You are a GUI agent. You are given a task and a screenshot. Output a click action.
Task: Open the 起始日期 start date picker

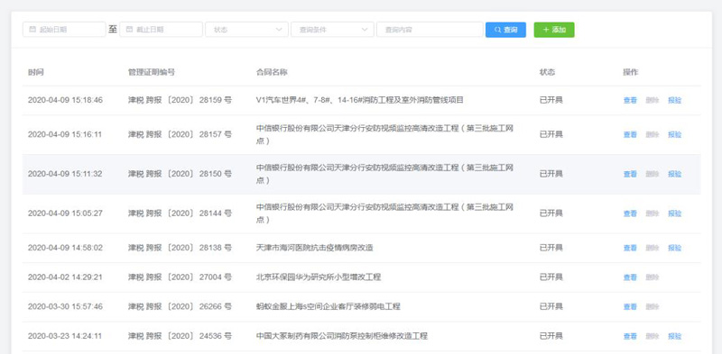(64, 30)
